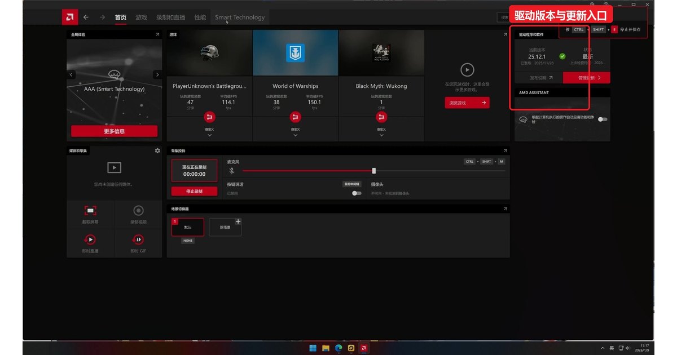Open tuning icon for World of Warships
Screen dimensions: 677x355
tap(296, 117)
